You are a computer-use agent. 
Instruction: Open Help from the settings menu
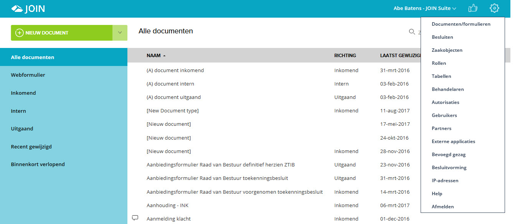[x=437, y=193]
